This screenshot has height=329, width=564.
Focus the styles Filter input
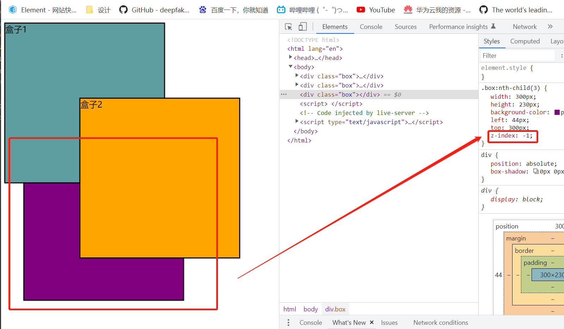(x=517, y=56)
